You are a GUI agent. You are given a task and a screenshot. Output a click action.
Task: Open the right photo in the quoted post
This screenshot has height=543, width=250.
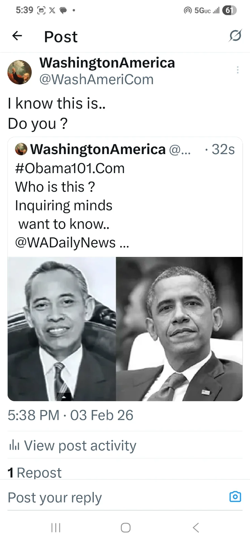(x=179, y=329)
